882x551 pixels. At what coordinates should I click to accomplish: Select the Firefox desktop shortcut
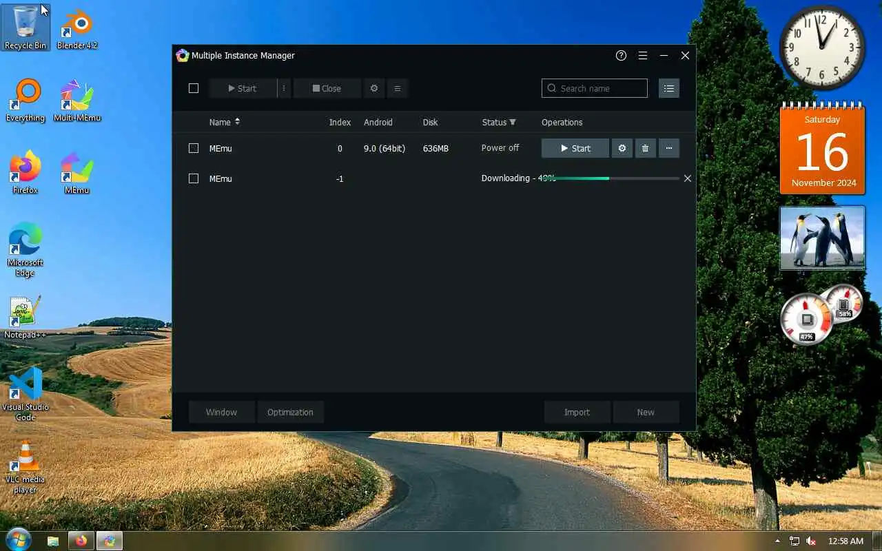(x=25, y=173)
